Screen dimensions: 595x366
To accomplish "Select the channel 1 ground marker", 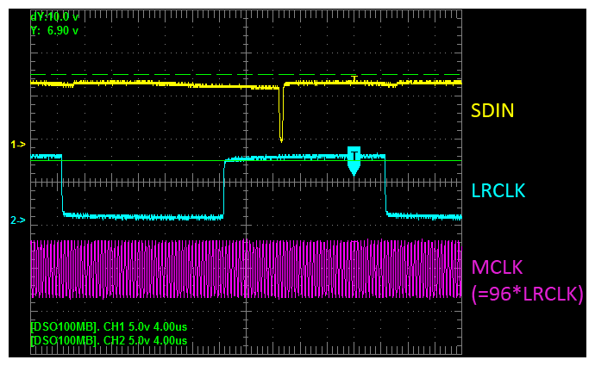I will click(18, 145).
